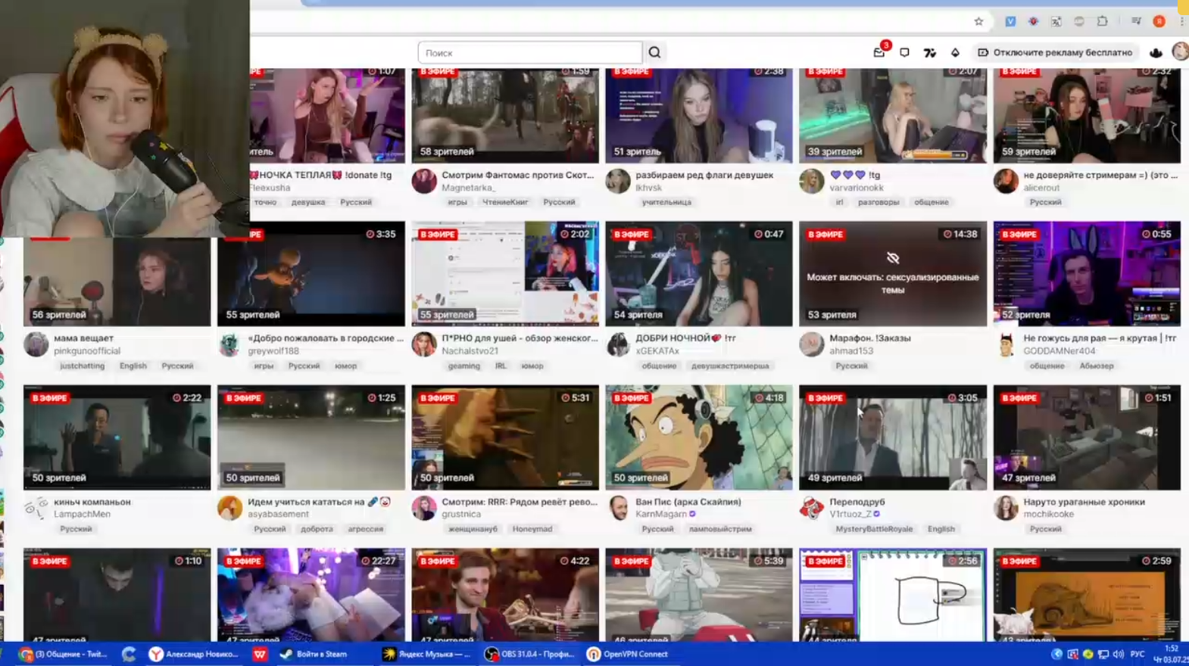Open the notifications inbox with red badge
Screen dimensions: 1189x666
(879, 52)
